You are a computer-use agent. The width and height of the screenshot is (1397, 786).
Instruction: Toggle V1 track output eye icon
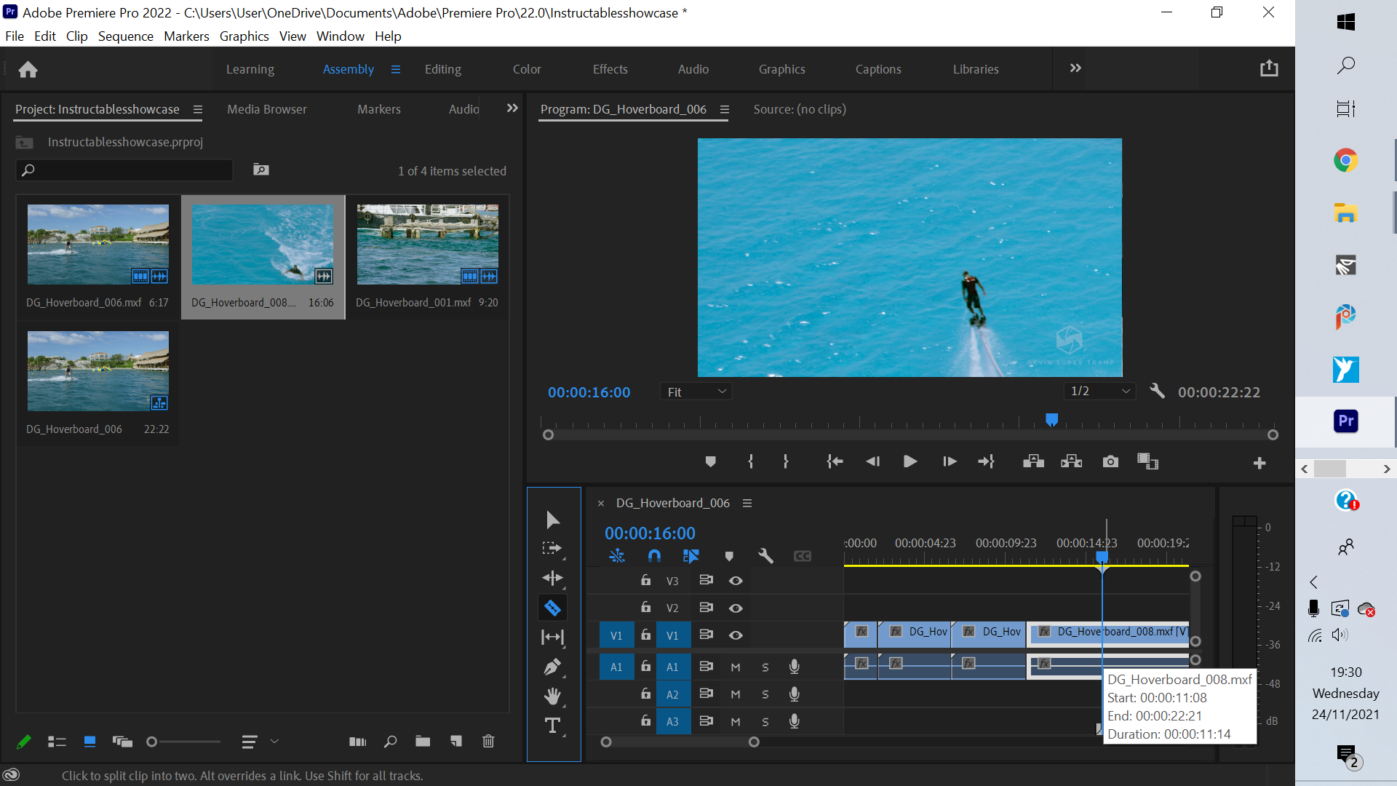click(x=736, y=635)
